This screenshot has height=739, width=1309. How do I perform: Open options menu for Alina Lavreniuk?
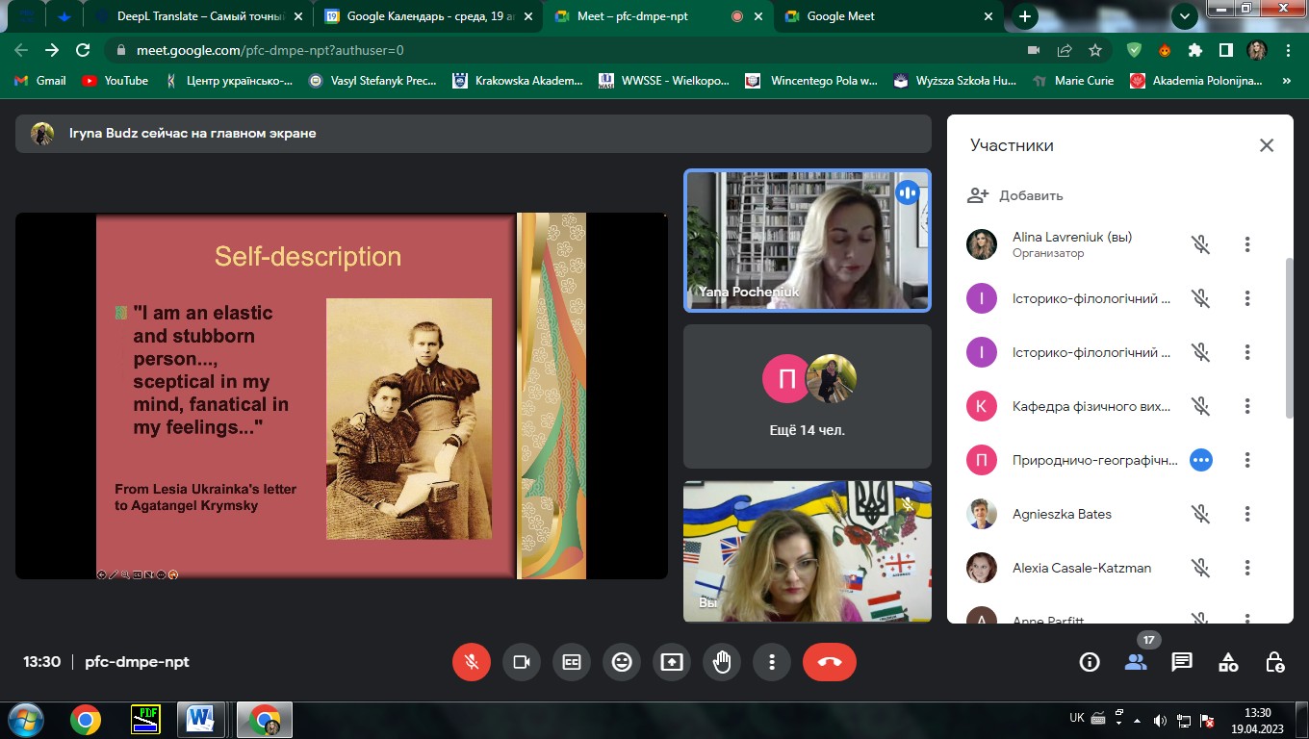click(1247, 244)
